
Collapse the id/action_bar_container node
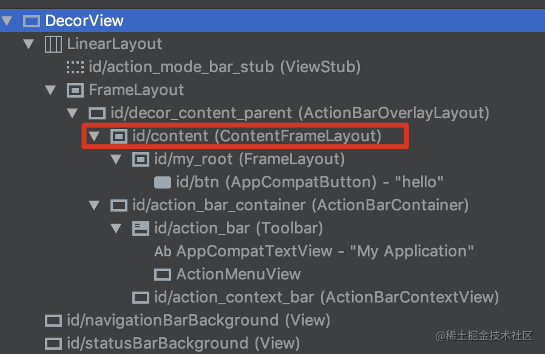pyautogui.click(x=94, y=205)
